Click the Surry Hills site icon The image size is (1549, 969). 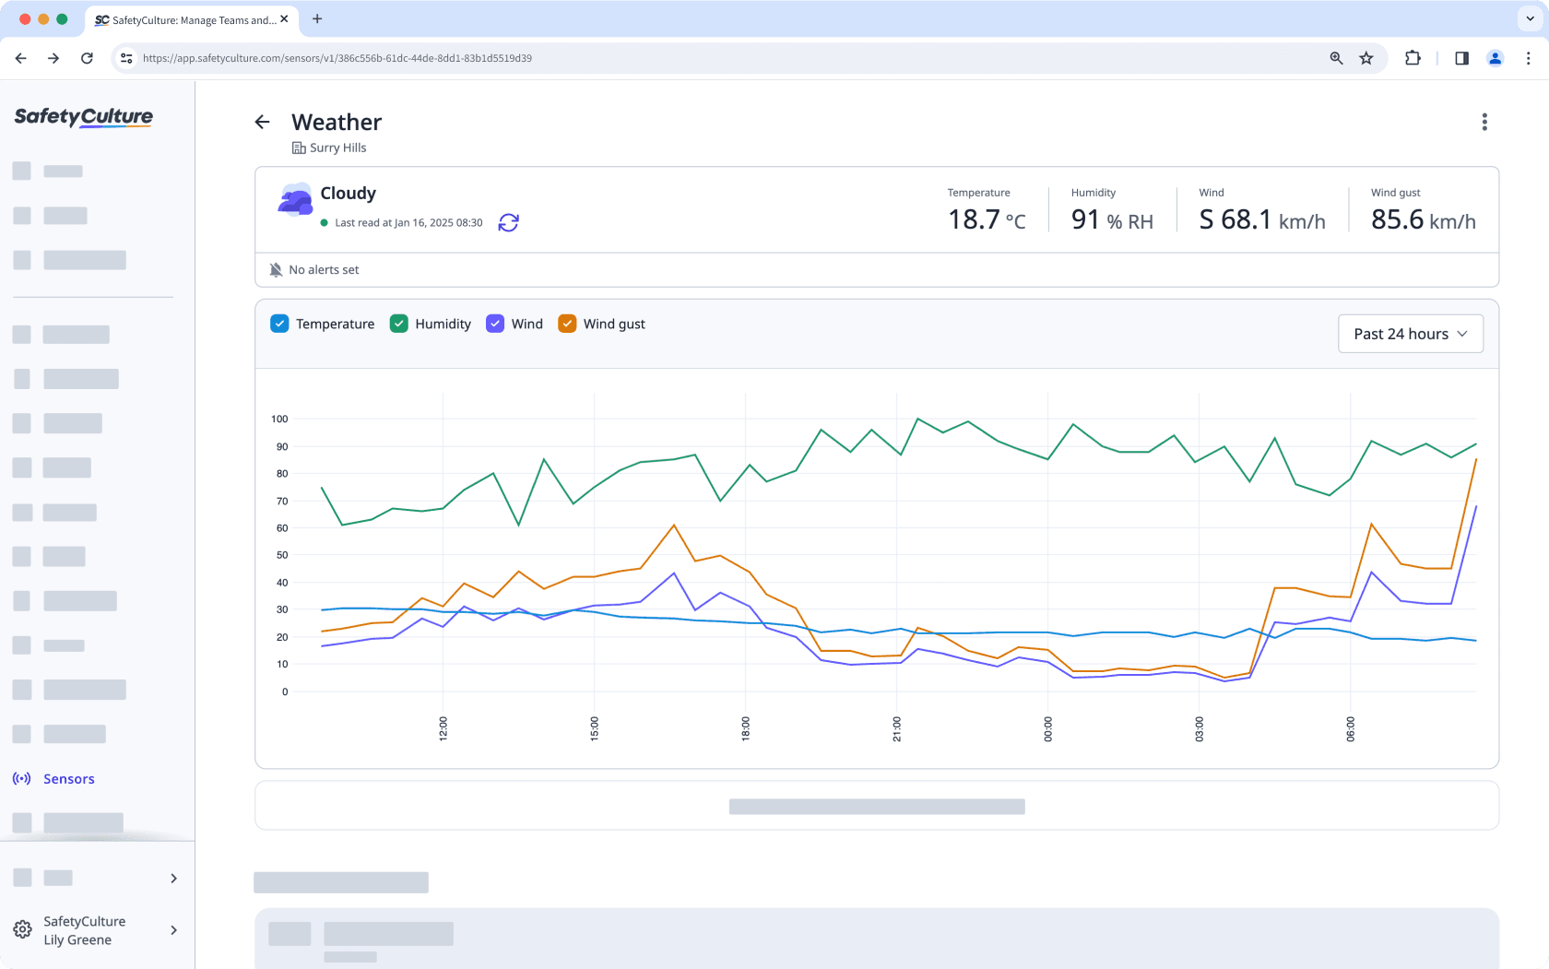click(299, 148)
